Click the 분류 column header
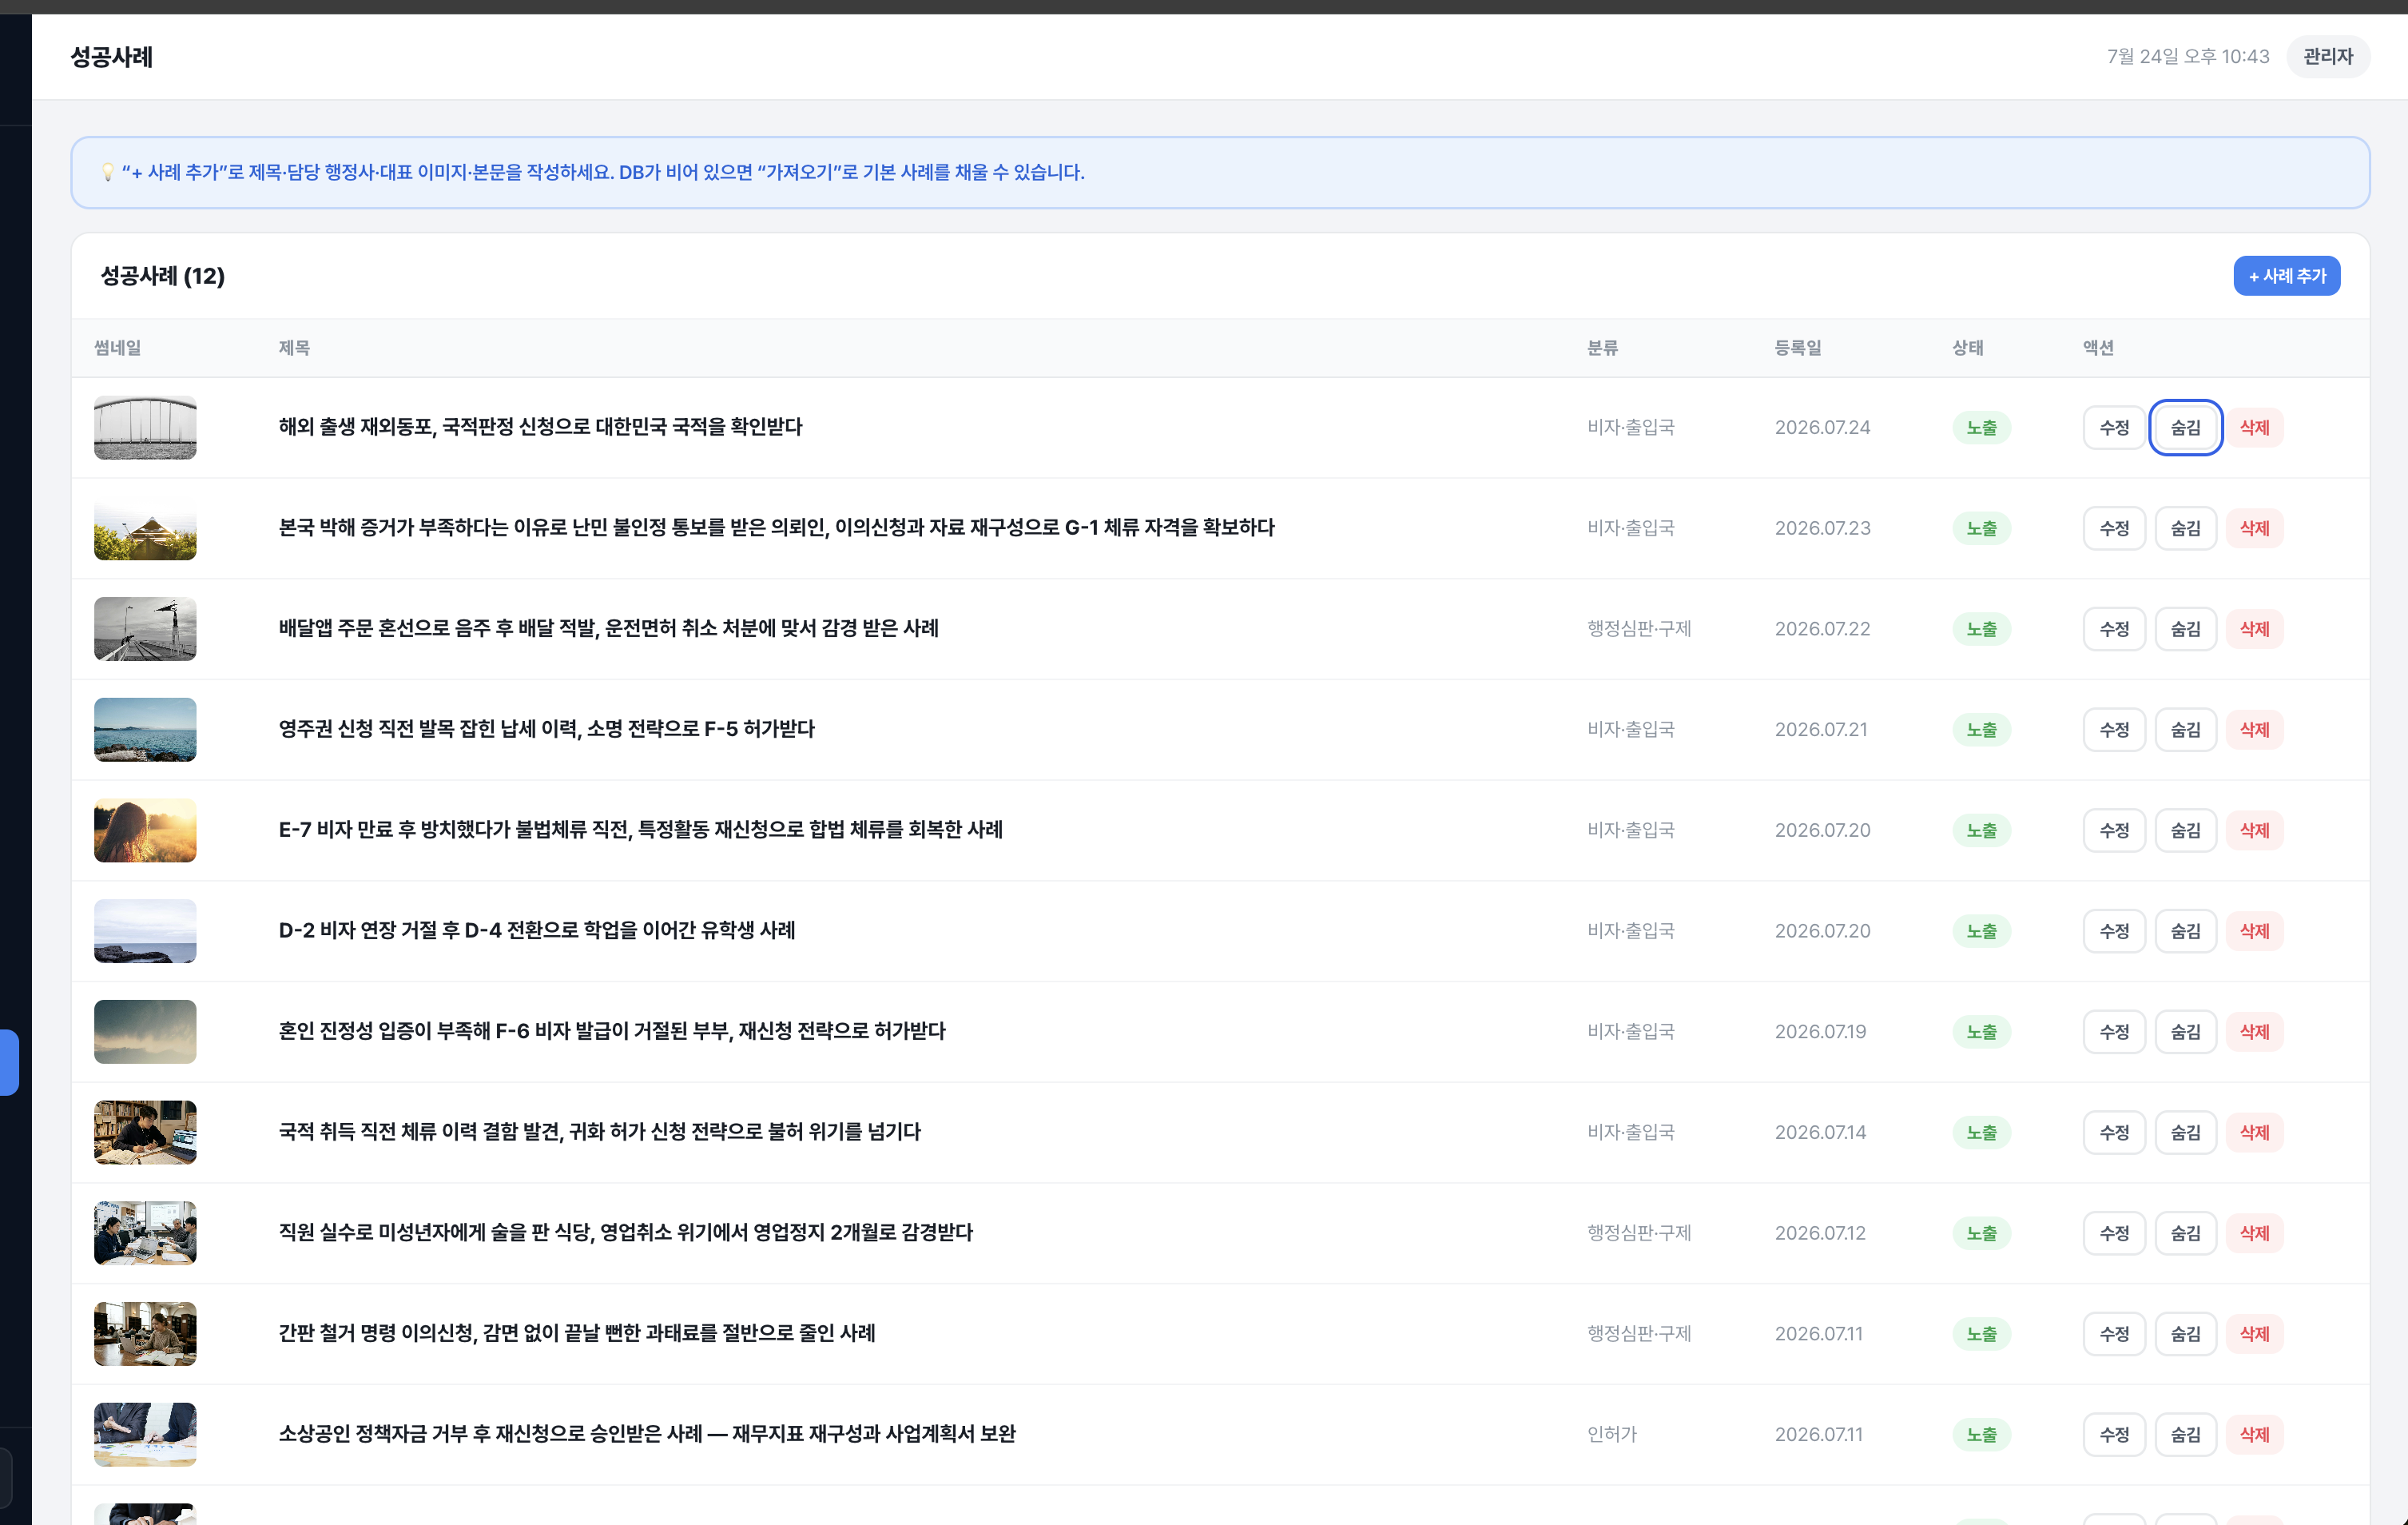The width and height of the screenshot is (2408, 1525). click(1602, 347)
